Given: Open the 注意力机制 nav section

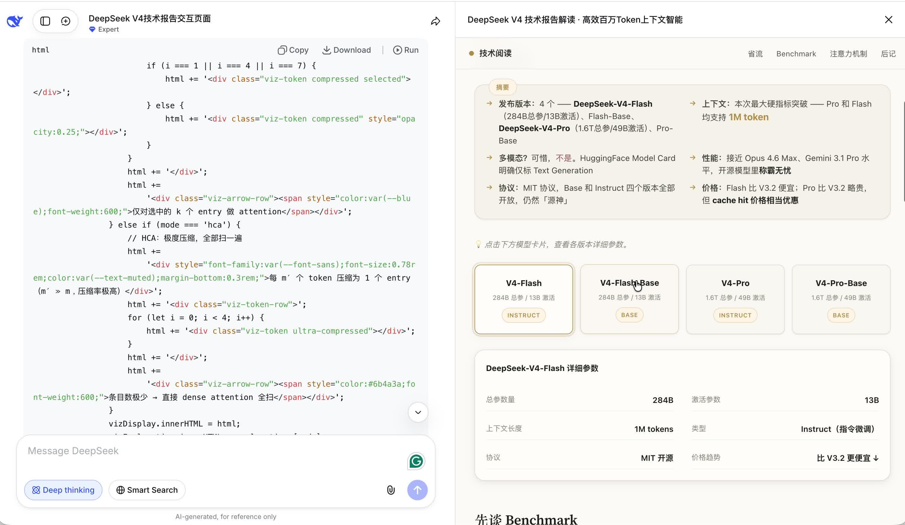Looking at the screenshot, I should [848, 54].
